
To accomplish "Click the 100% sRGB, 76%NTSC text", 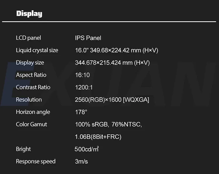I will pos(109,124).
